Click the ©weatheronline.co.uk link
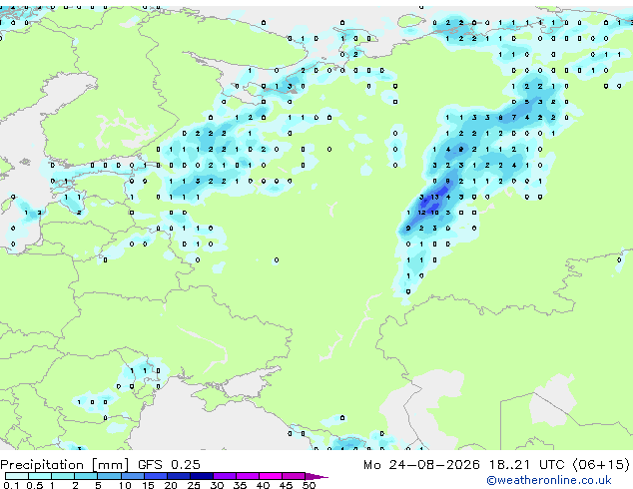 coord(548,480)
